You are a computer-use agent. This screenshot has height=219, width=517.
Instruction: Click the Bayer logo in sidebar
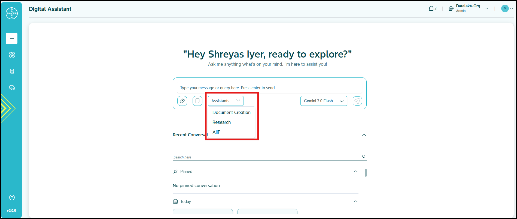tap(12, 13)
